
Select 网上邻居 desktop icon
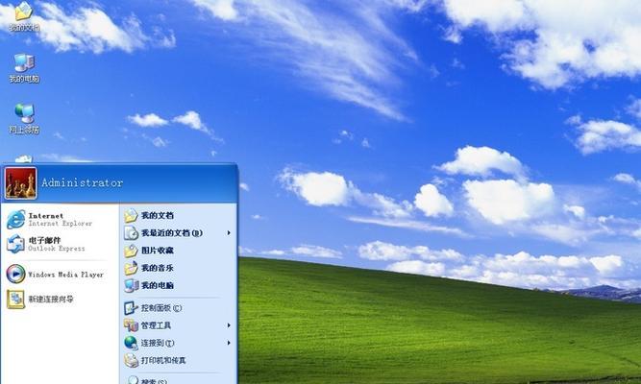[x=24, y=119]
